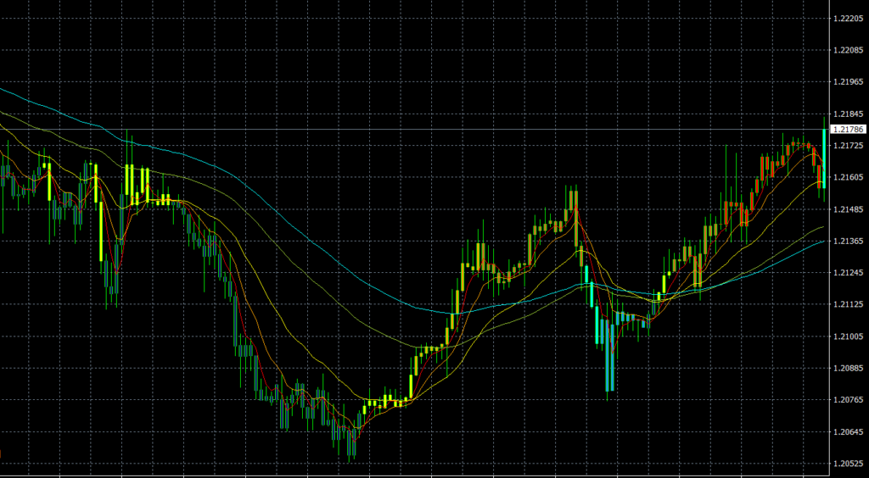Click the 1.20525 price scale label
The height and width of the screenshot is (478, 869).
[848, 464]
